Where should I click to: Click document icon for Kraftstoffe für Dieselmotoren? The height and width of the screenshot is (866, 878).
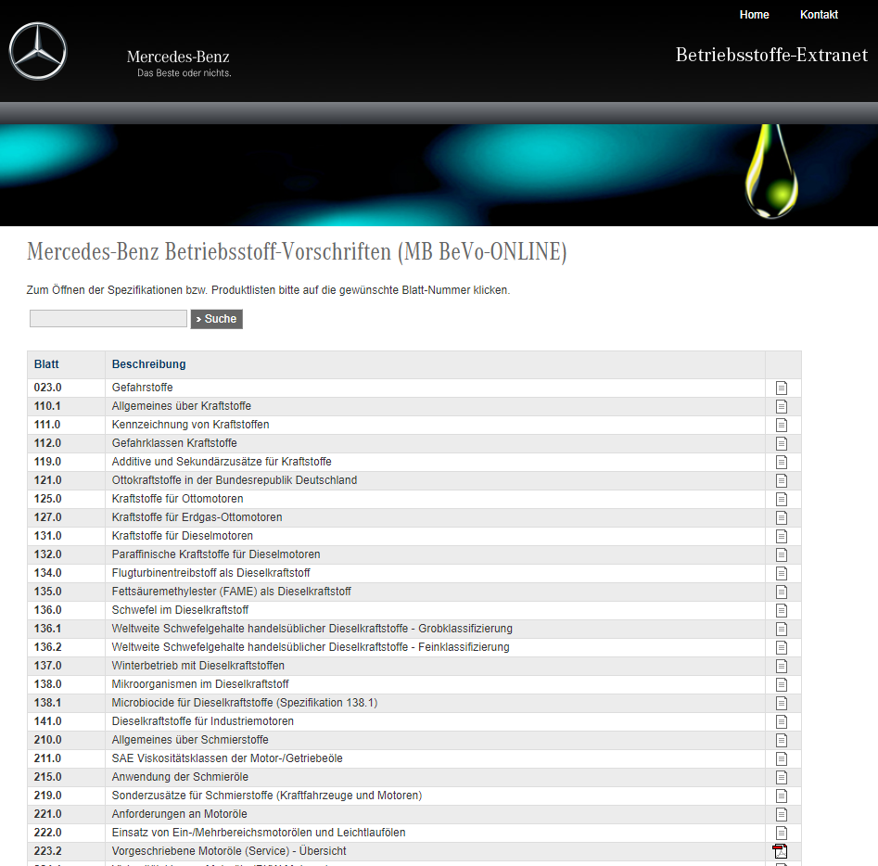[782, 536]
